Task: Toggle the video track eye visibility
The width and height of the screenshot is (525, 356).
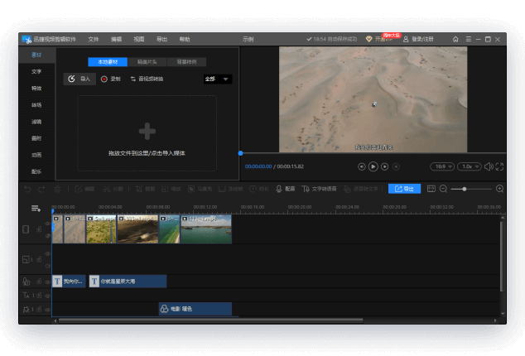Action: (47, 224)
